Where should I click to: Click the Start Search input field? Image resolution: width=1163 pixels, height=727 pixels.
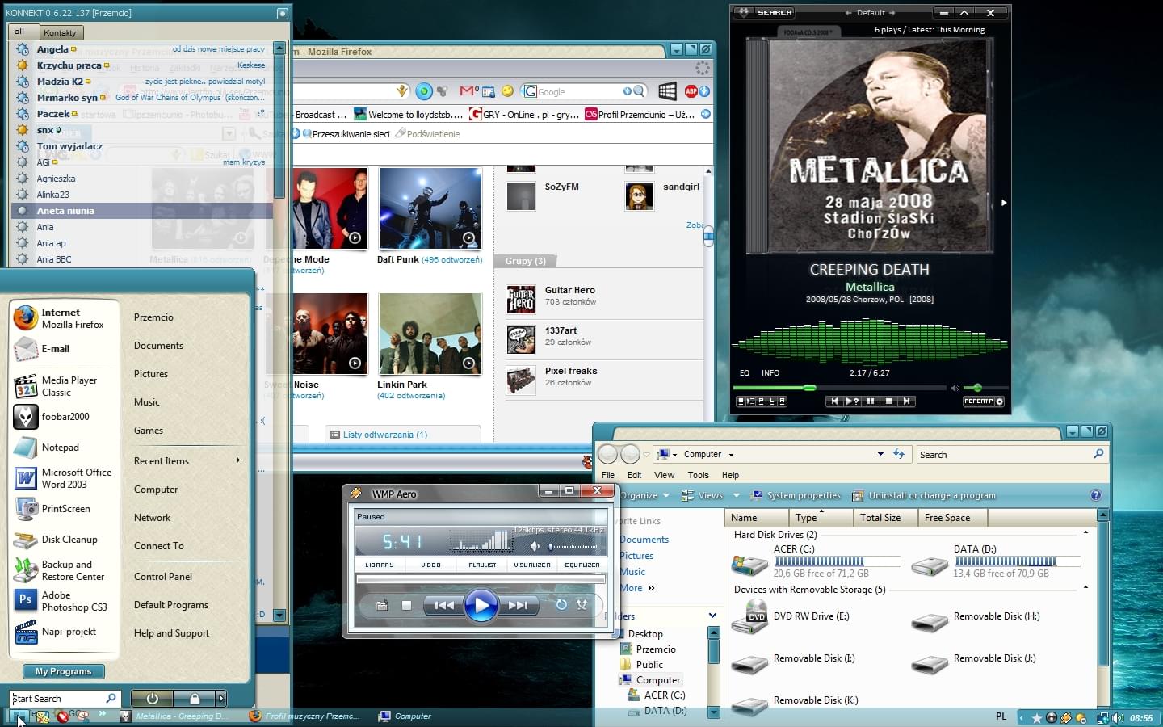pos(65,699)
